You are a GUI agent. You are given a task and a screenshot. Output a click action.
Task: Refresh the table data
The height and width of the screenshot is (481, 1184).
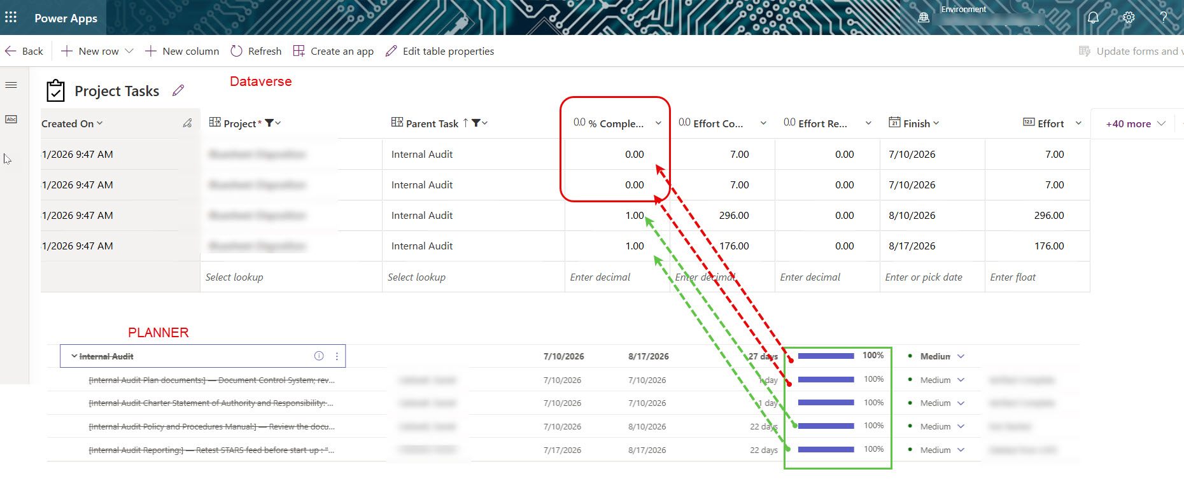(256, 51)
